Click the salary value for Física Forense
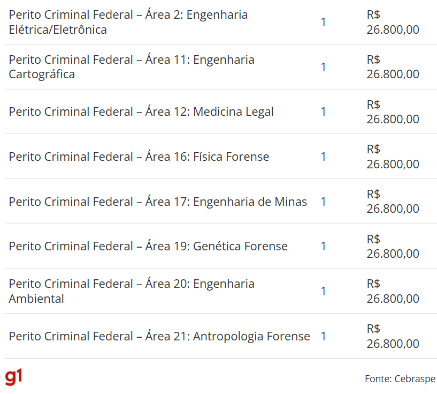The image size is (437, 394). click(x=393, y=157)
